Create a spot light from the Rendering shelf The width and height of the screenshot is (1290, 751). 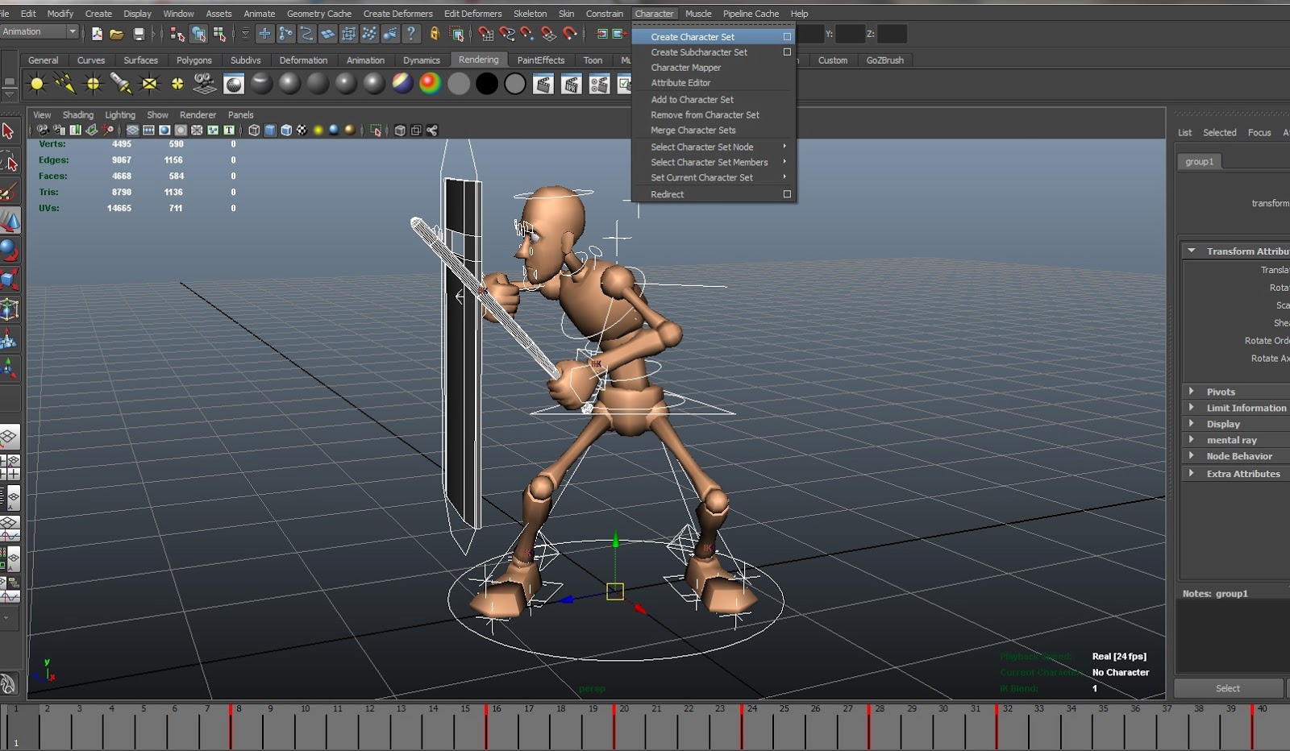[123, 84]
